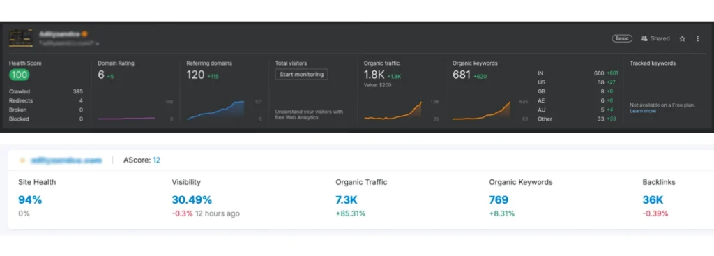Click the 94% Site Health value

(x=30, y=199)
